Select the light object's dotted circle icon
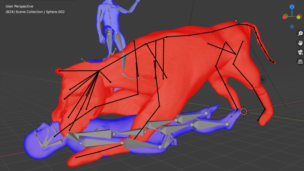The height and width of the screenshot is (171, 304). pyautogui.click(x=263, y=79)
